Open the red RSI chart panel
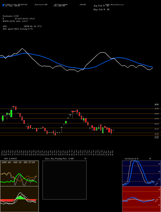Image resolution: width=161 pixels, height=212 pixels. tap(141, 199)
